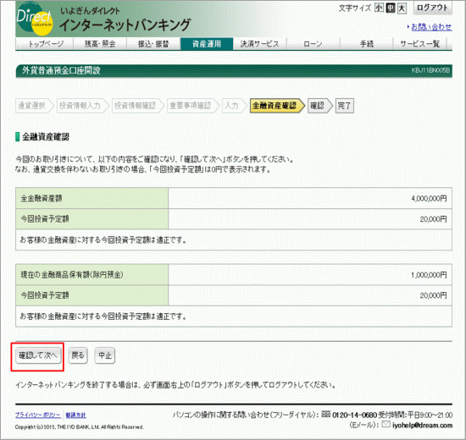Open the サービス一覧 tab
Image resolution: width=466 pixels, height=440 pixels.
pyautogui.click(x=420, y=44)
